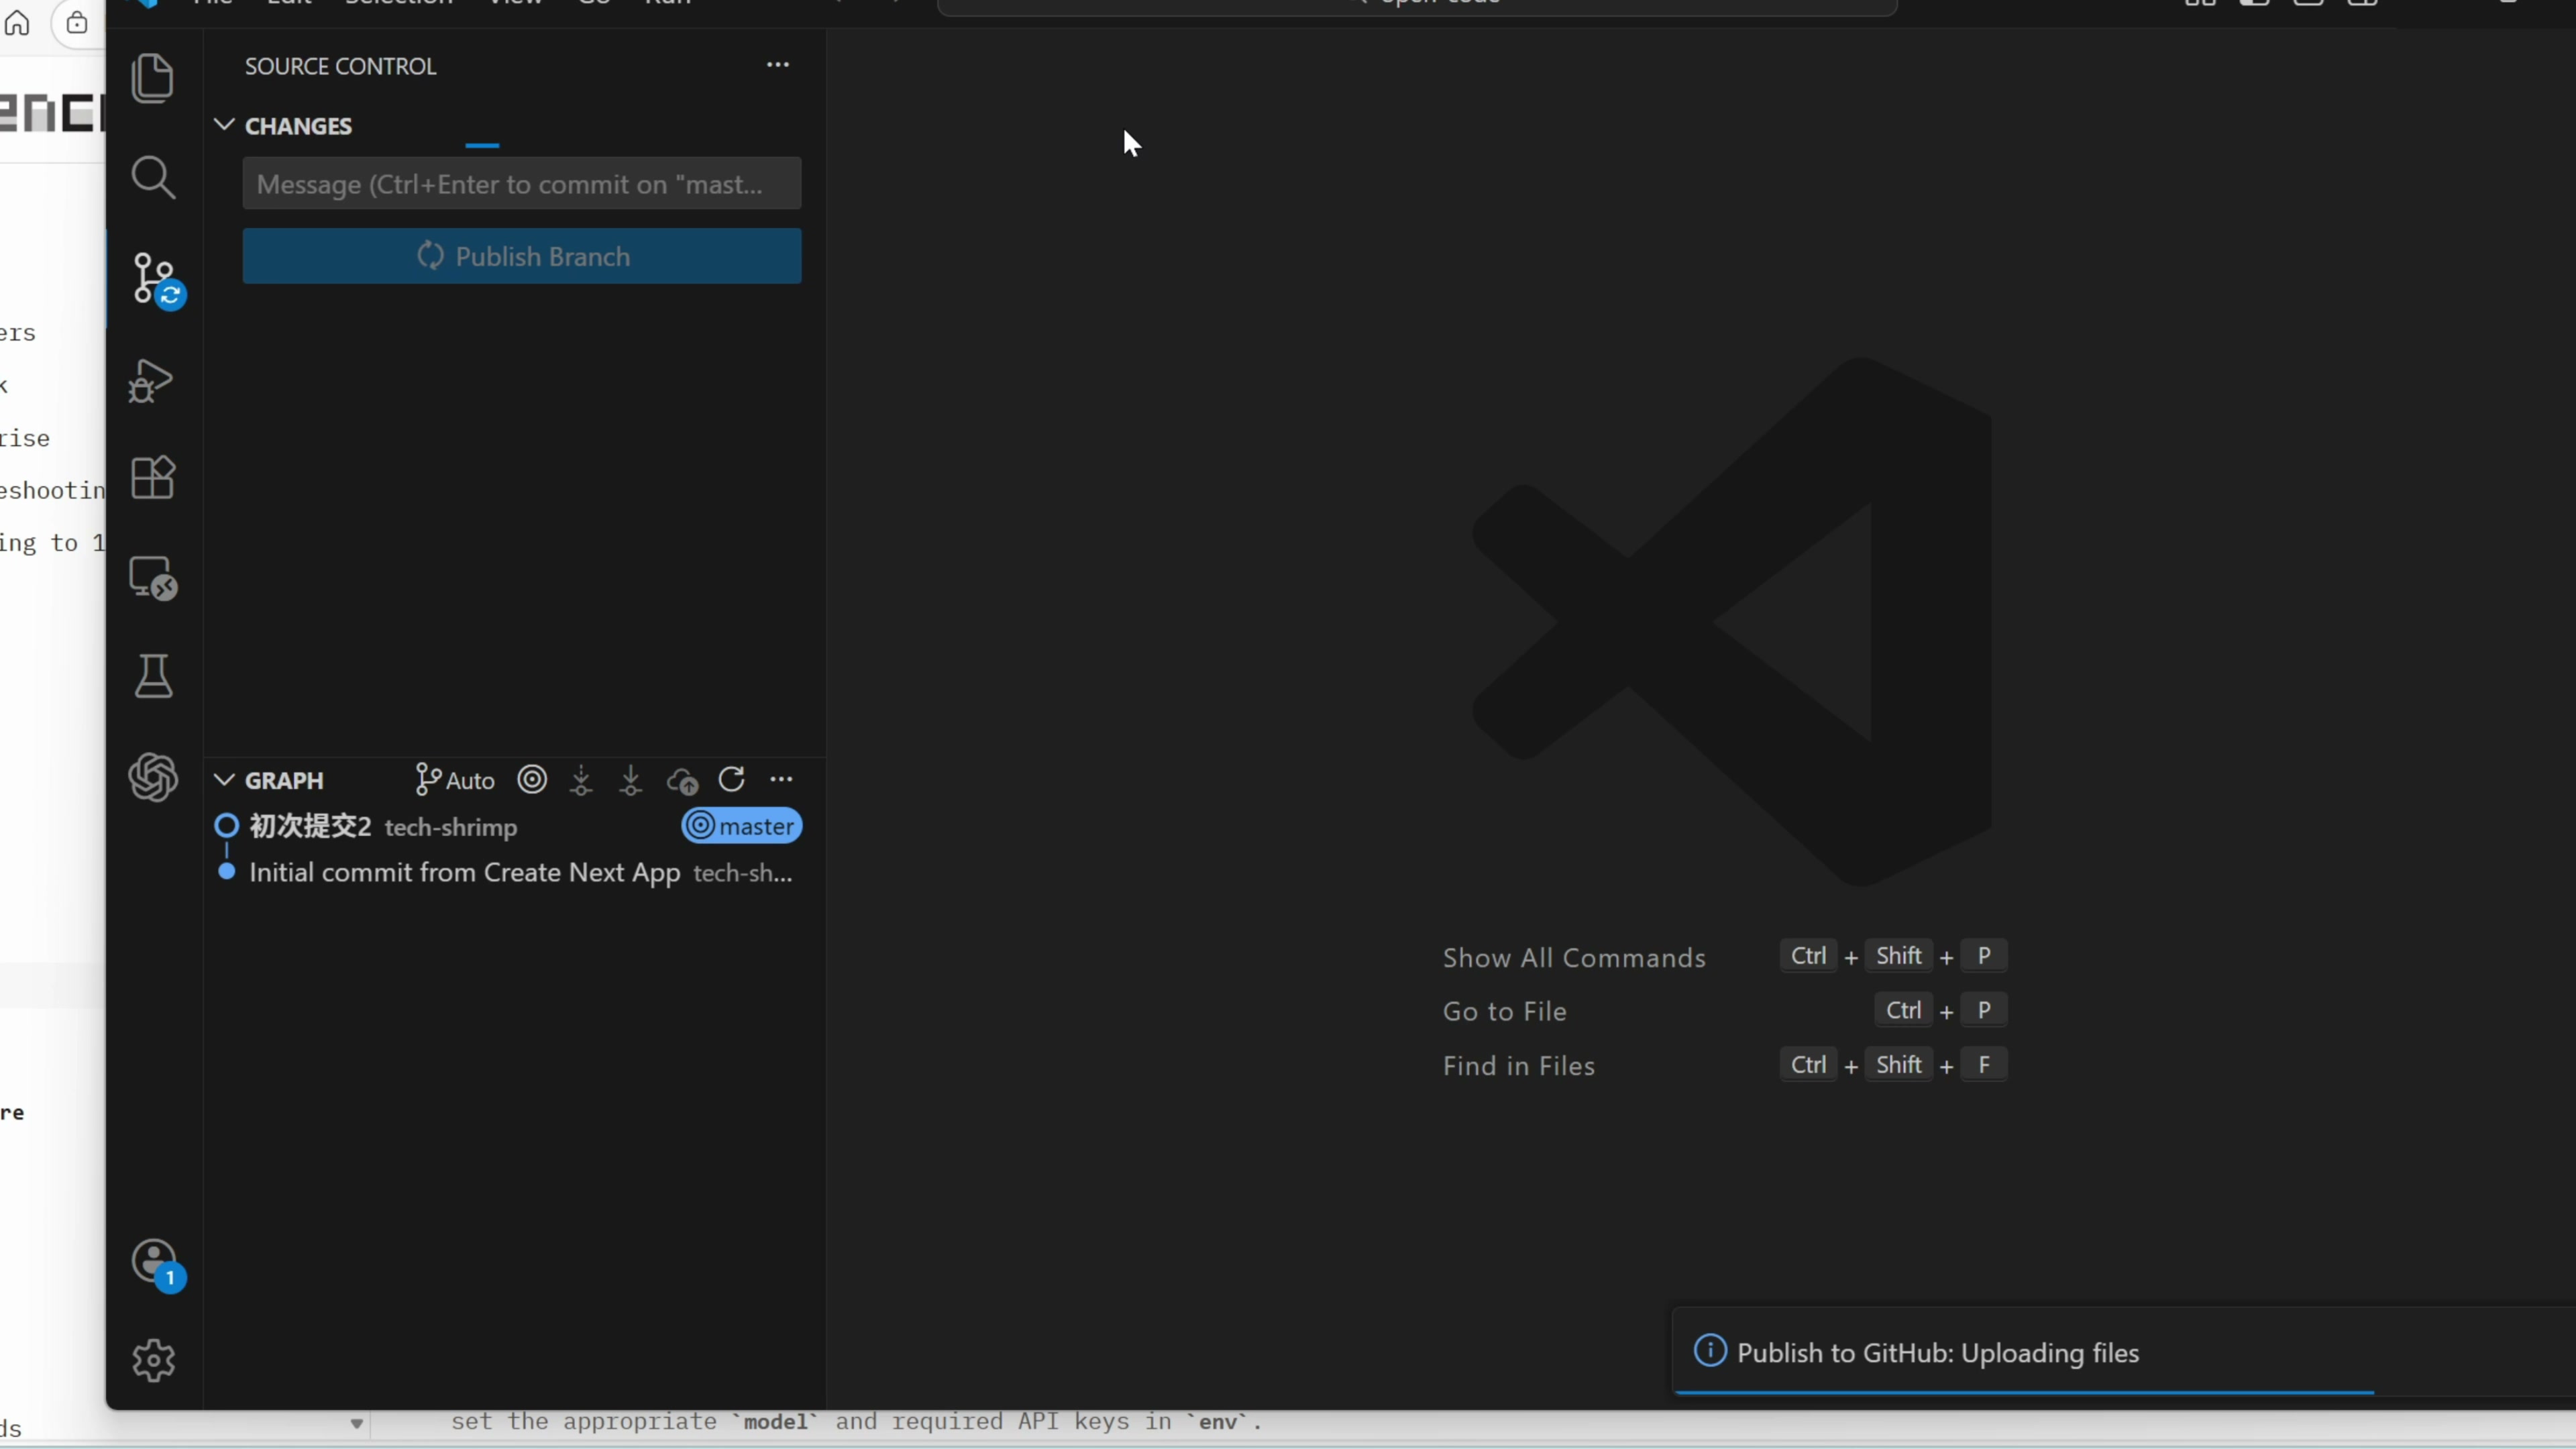Open the Search view in activity bar
The width and height of the screenshot is (2576, 1449).
[152, 177]
